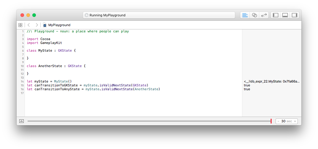Click canTransitionToGKState variable name
318x149 pixels.
click(56, 85)
